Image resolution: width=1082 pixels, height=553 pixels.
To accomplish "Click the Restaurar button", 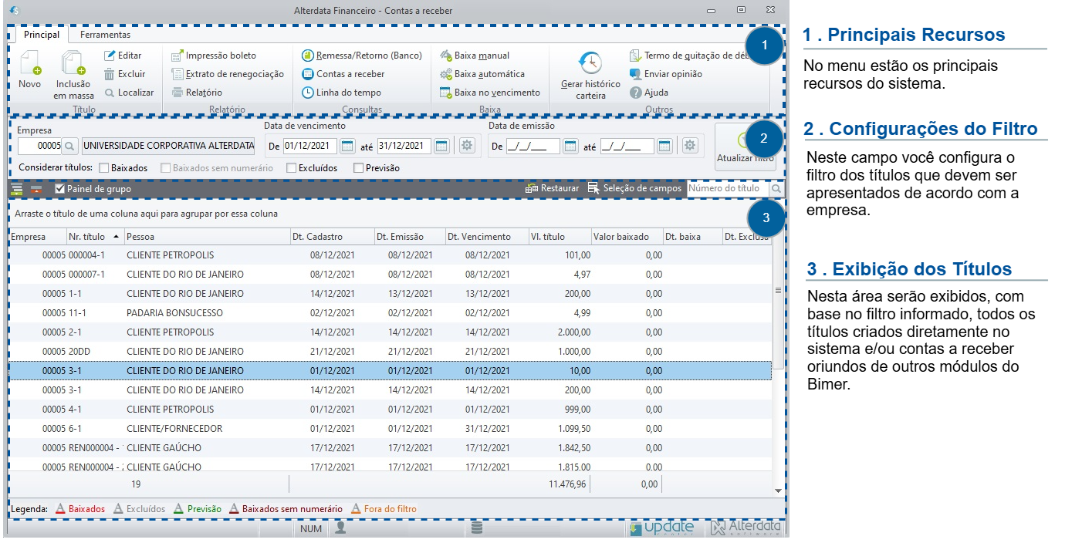I will pyautogui.click(x=552, y=188).
